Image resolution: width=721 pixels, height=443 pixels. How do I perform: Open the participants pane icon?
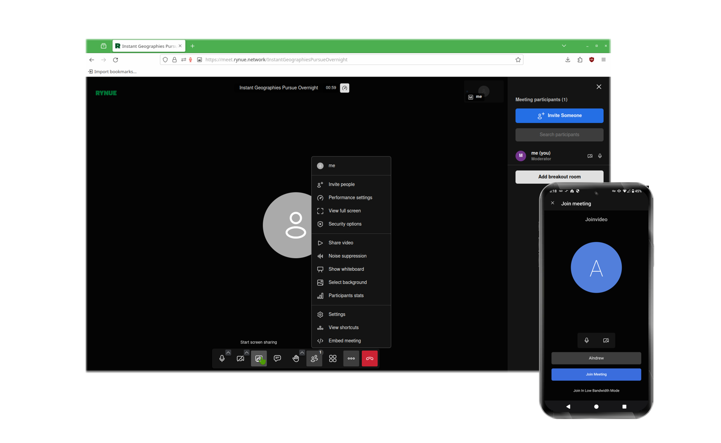click(x=314, y=359)
